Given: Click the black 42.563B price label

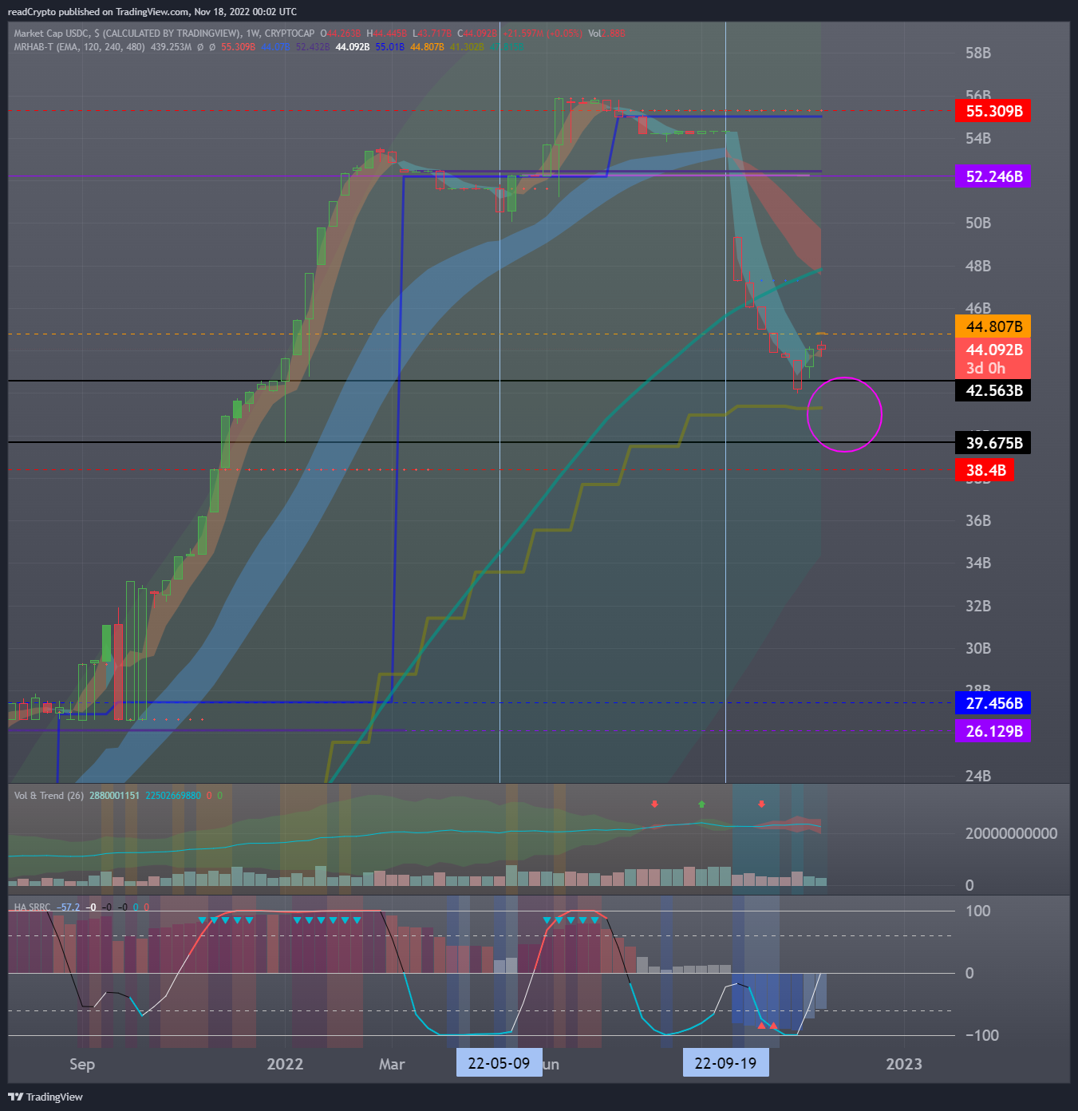Looking at the screenshot, I should point(993,390).
